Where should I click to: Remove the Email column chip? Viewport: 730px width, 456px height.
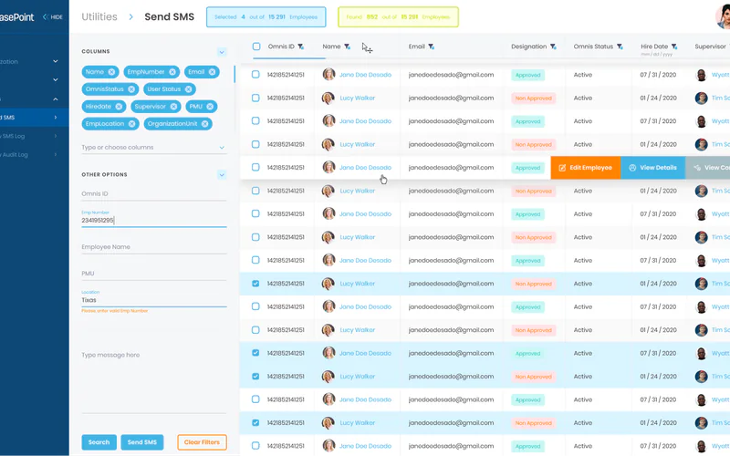point(213,72)
